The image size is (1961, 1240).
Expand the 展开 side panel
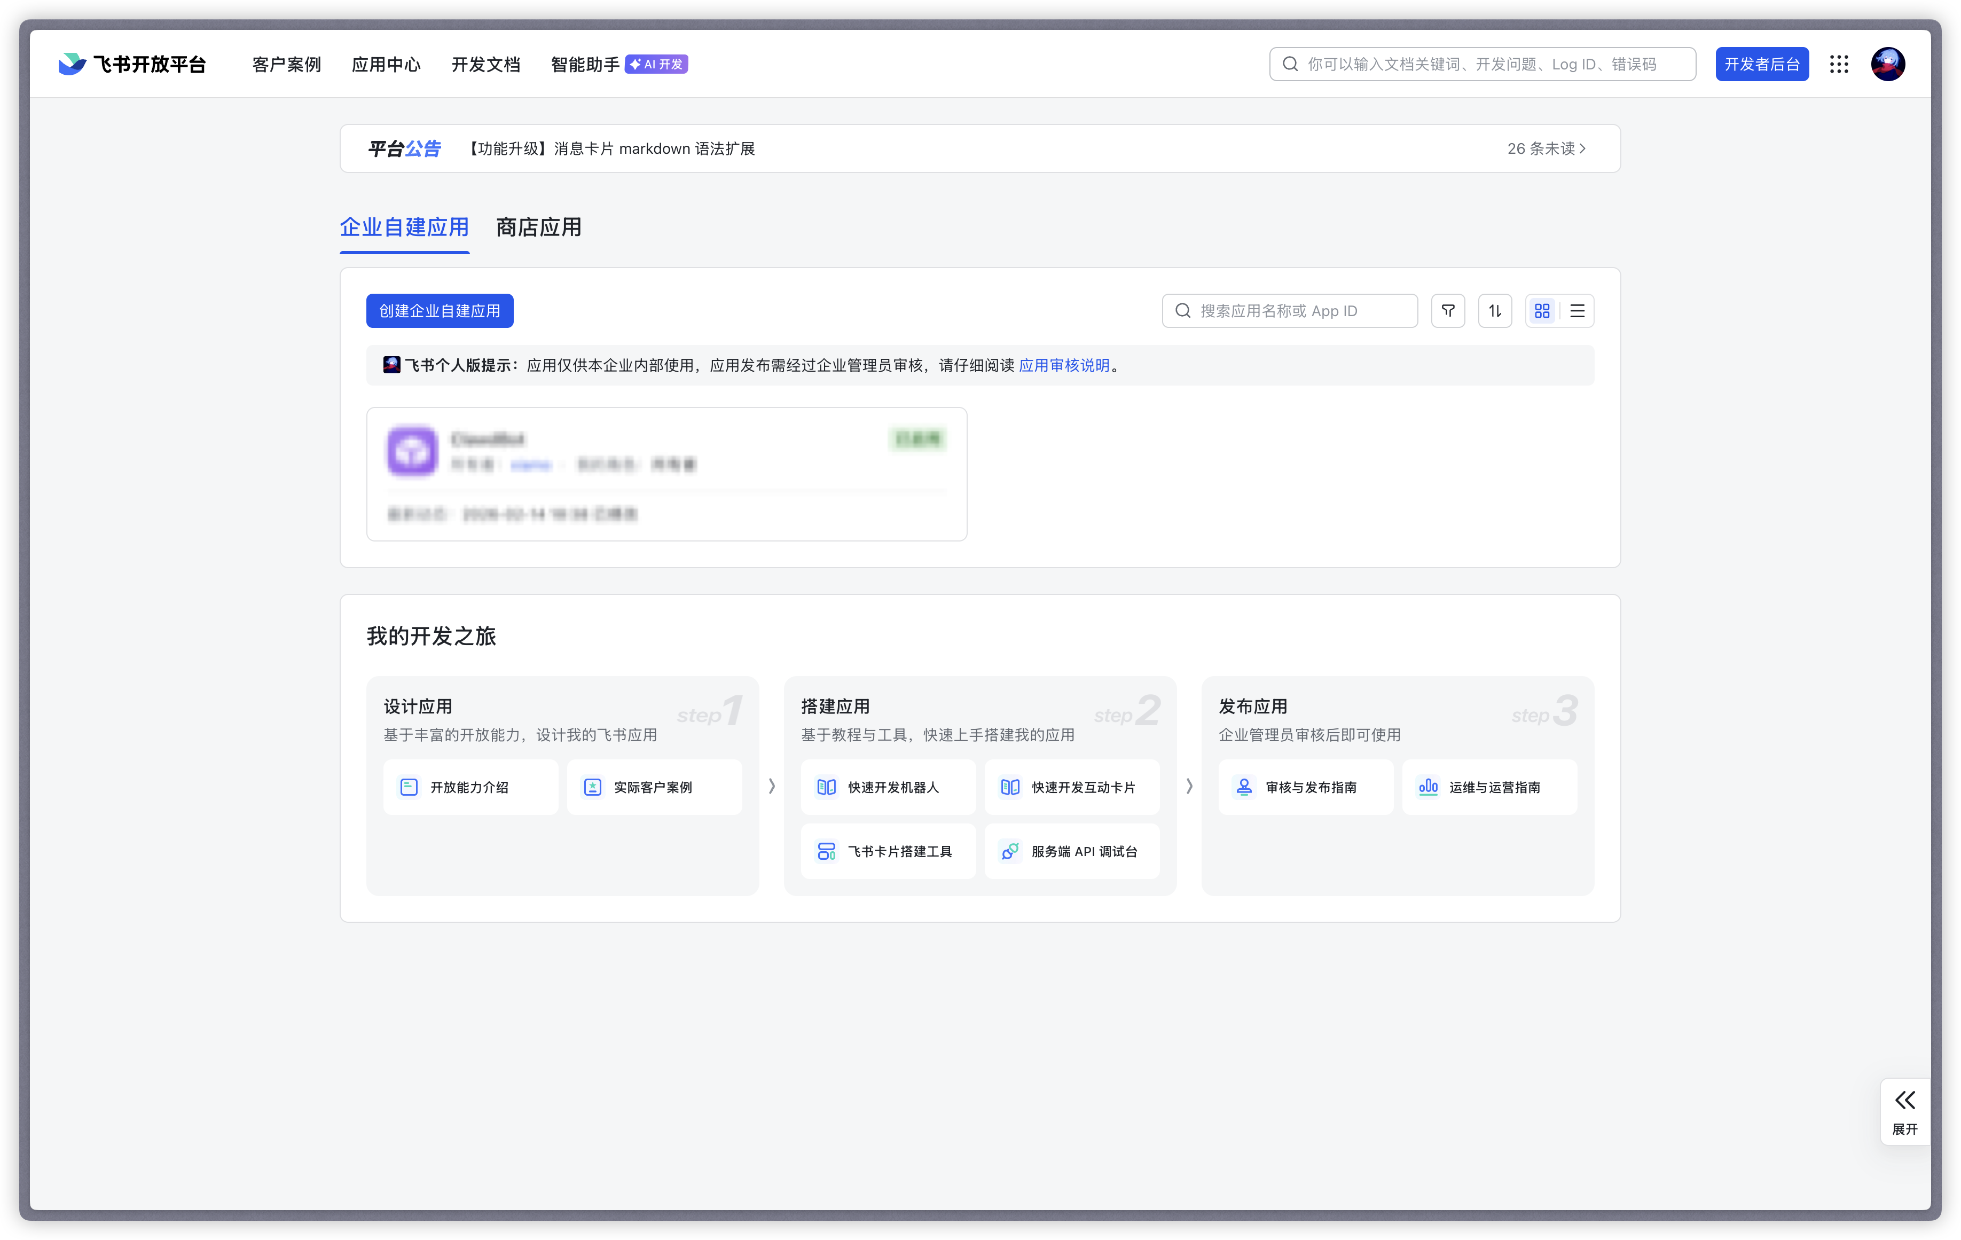(x=1904, y=1111)
